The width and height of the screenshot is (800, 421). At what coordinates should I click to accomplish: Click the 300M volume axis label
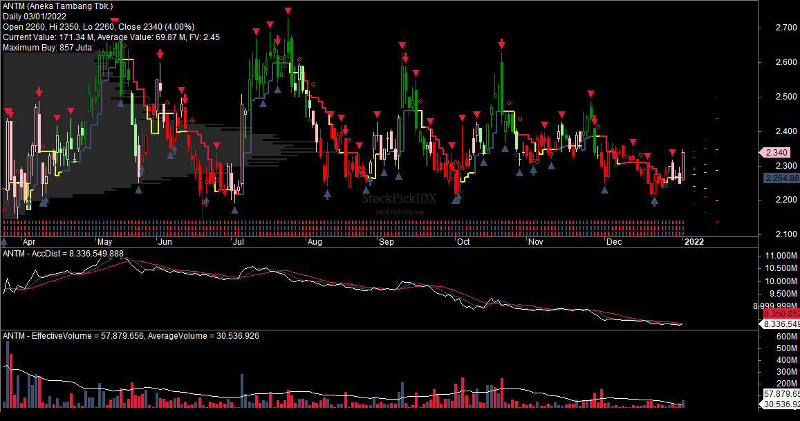coord(787,372)
